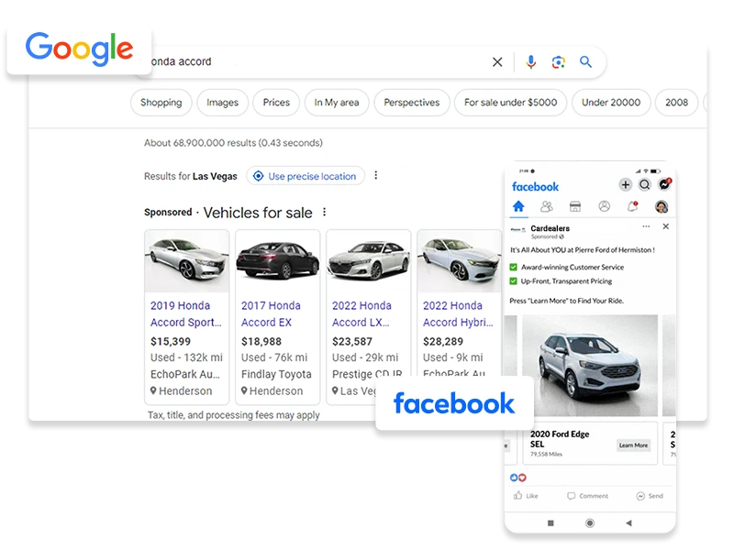Select the In My area chip
Screen dimensions: 734x550
pos(337,103)
